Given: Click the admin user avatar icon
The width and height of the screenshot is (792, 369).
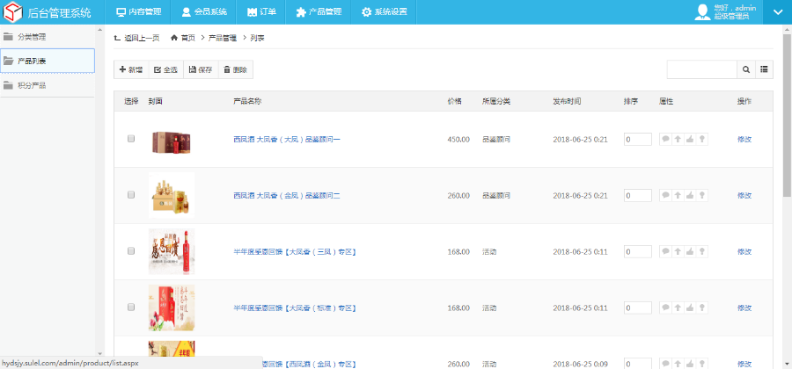Looking at the screenshot, I should 702,11.
